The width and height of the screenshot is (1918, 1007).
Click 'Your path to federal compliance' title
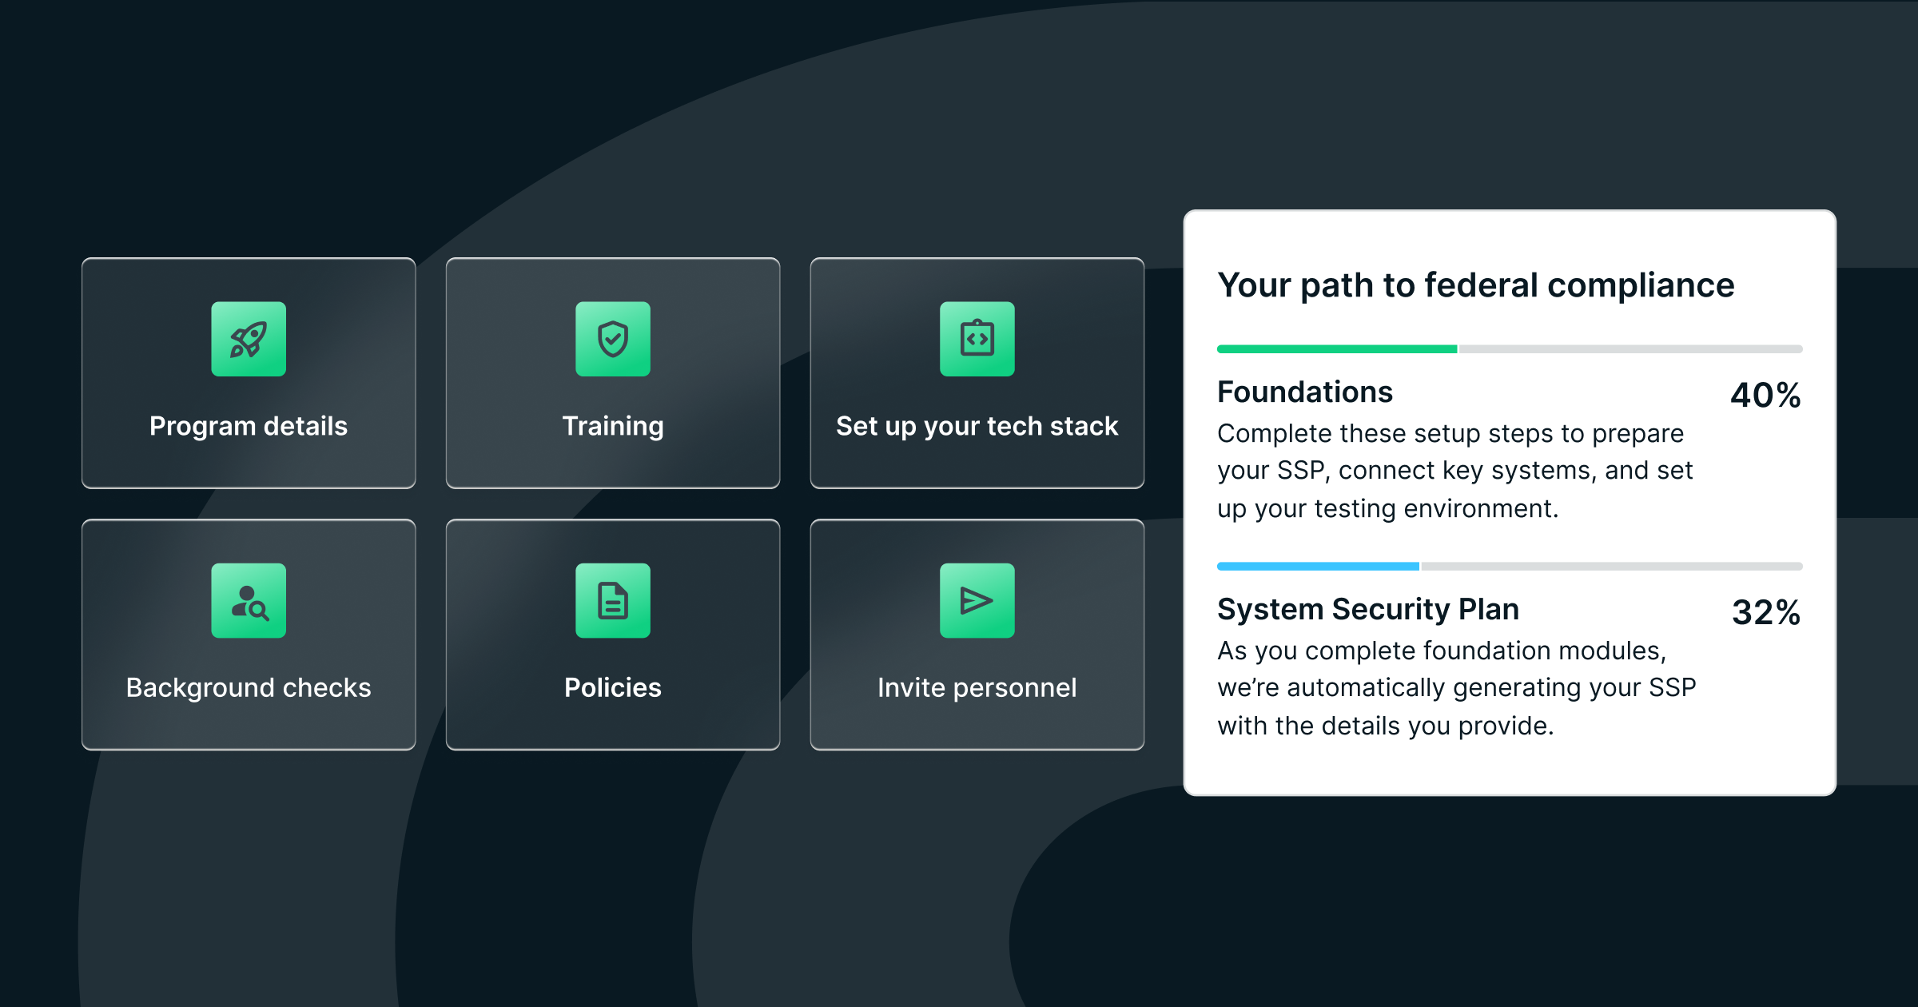1476,285
